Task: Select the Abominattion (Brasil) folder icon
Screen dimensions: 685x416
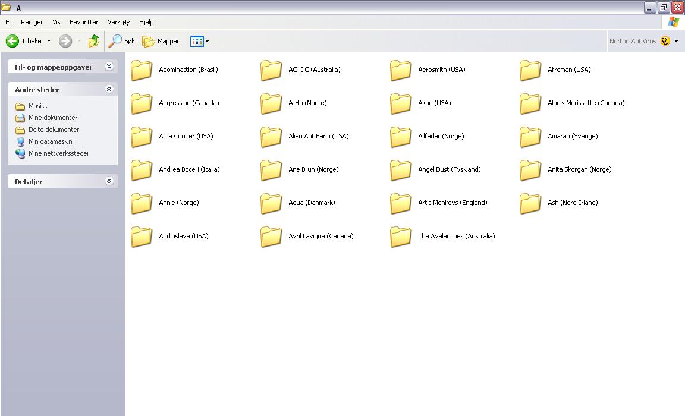Action: 142,70
